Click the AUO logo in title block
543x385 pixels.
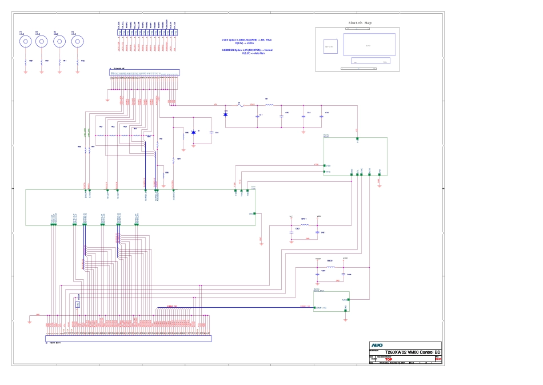click(377, 346)
